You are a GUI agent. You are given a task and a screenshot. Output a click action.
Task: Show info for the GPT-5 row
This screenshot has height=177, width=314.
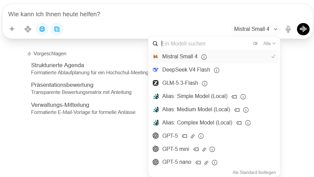point(201,136)
